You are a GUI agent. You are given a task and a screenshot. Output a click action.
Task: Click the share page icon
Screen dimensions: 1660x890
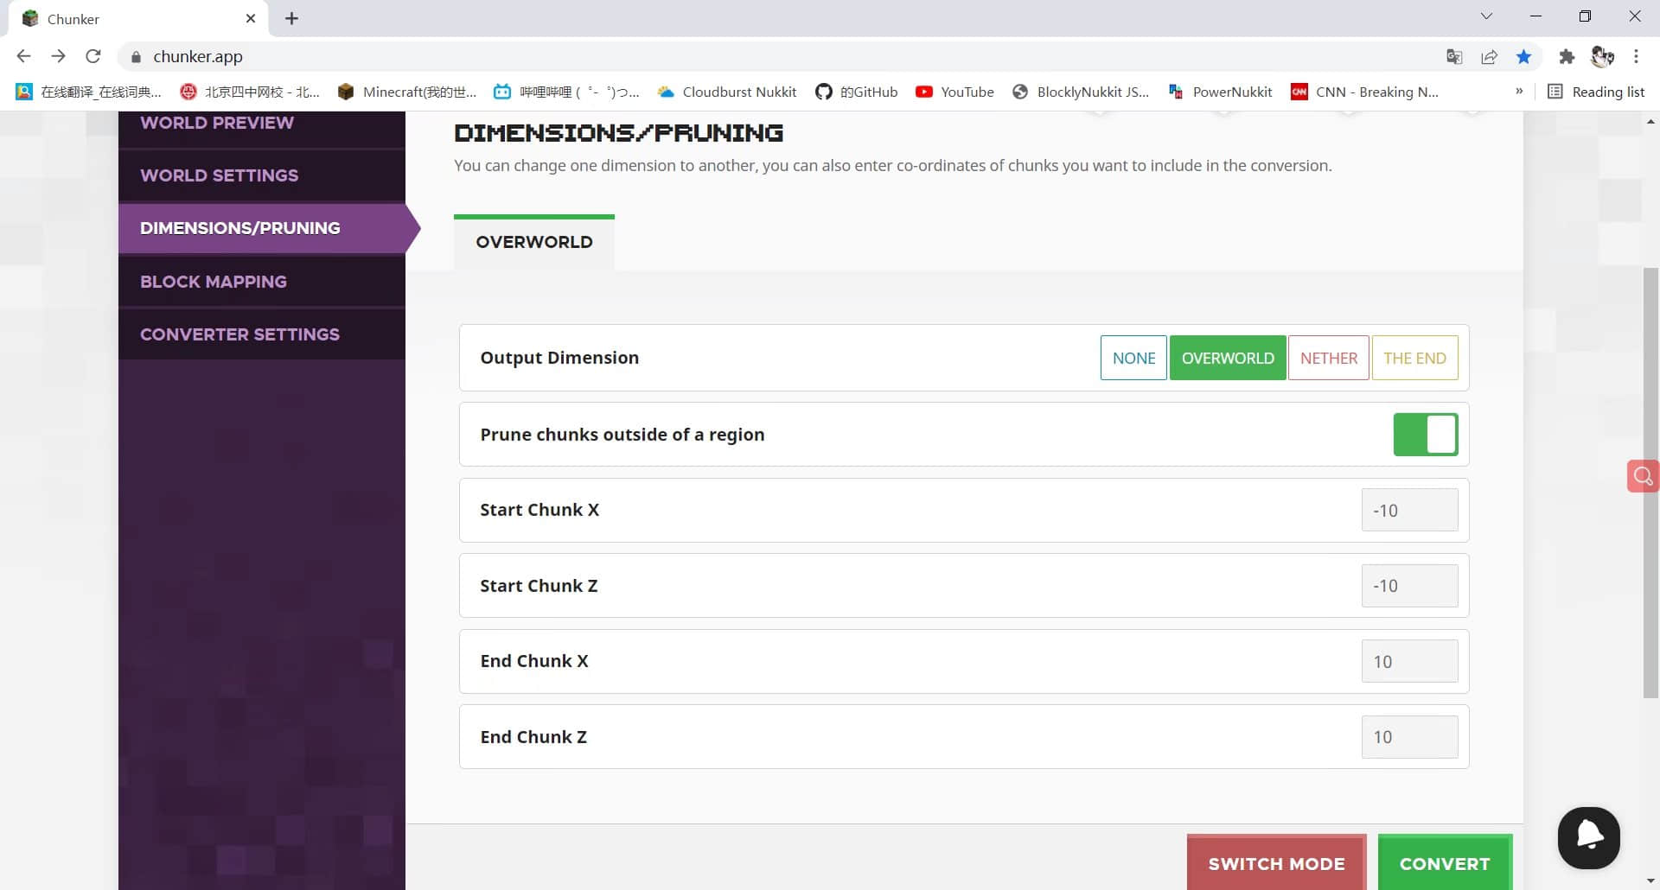(1489, 57)
